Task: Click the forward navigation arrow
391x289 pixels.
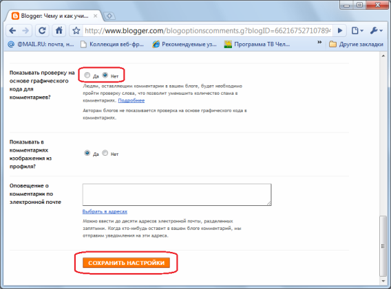Action: tap(25, 31)
